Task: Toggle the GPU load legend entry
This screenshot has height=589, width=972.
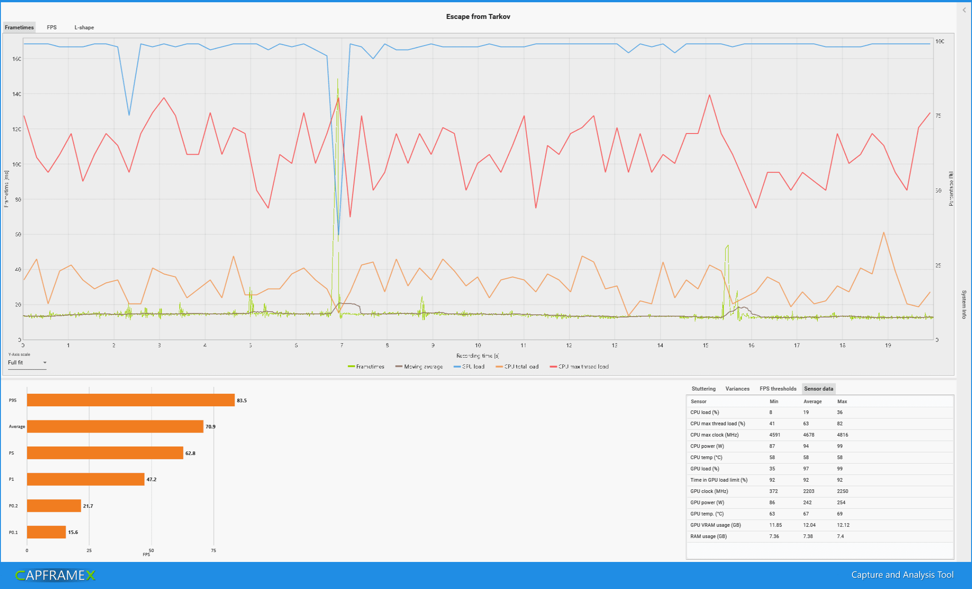Action: pyautogui.click(x=469, y=367)
